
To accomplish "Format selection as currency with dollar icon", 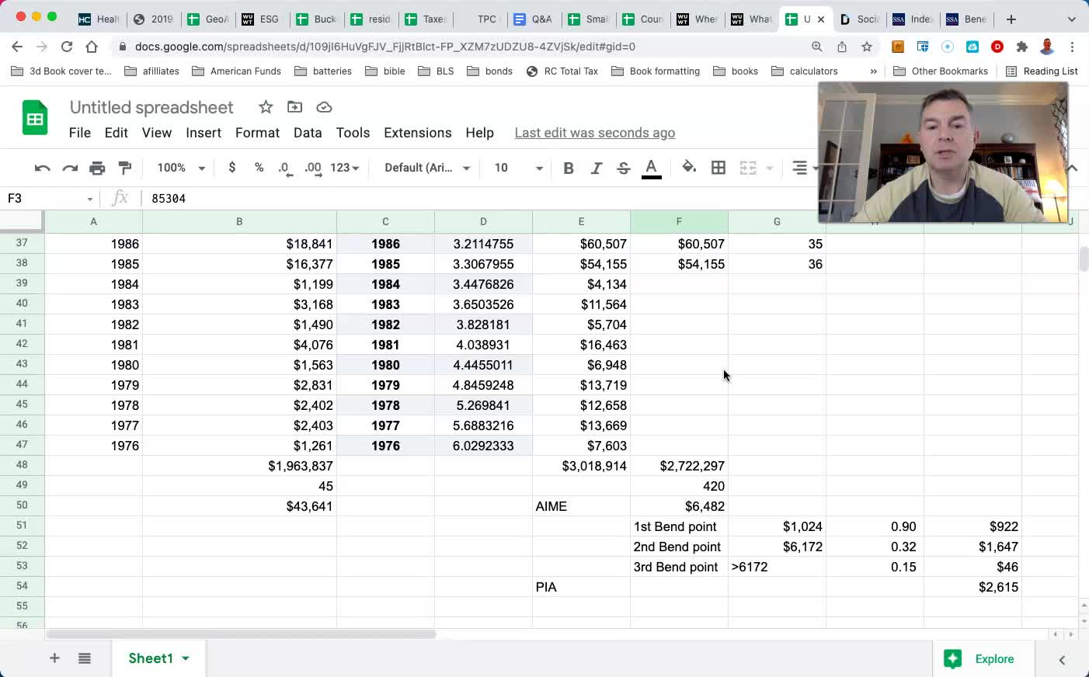I will (x=231, y=168).
